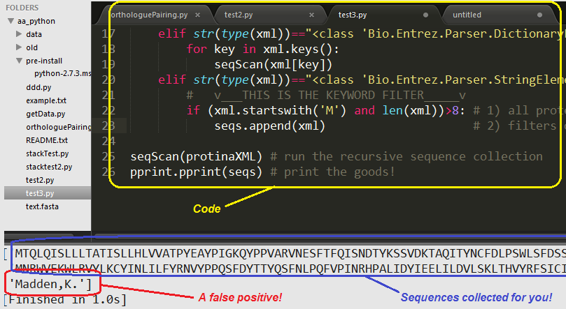
Task: Select test3.py in the sidebar list
Action: (48, 193)
